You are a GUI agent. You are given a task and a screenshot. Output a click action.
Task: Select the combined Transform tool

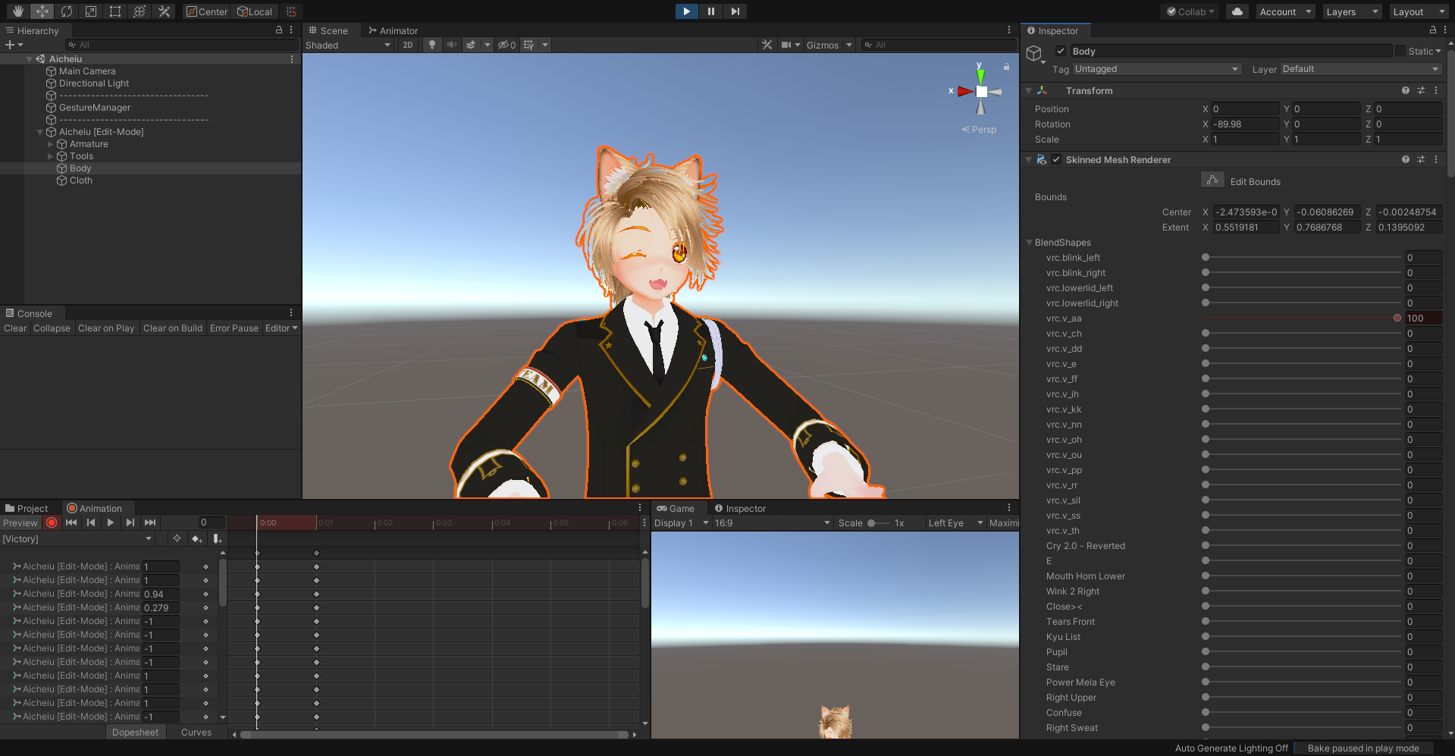pyautogui.click(x=140, y=11)
